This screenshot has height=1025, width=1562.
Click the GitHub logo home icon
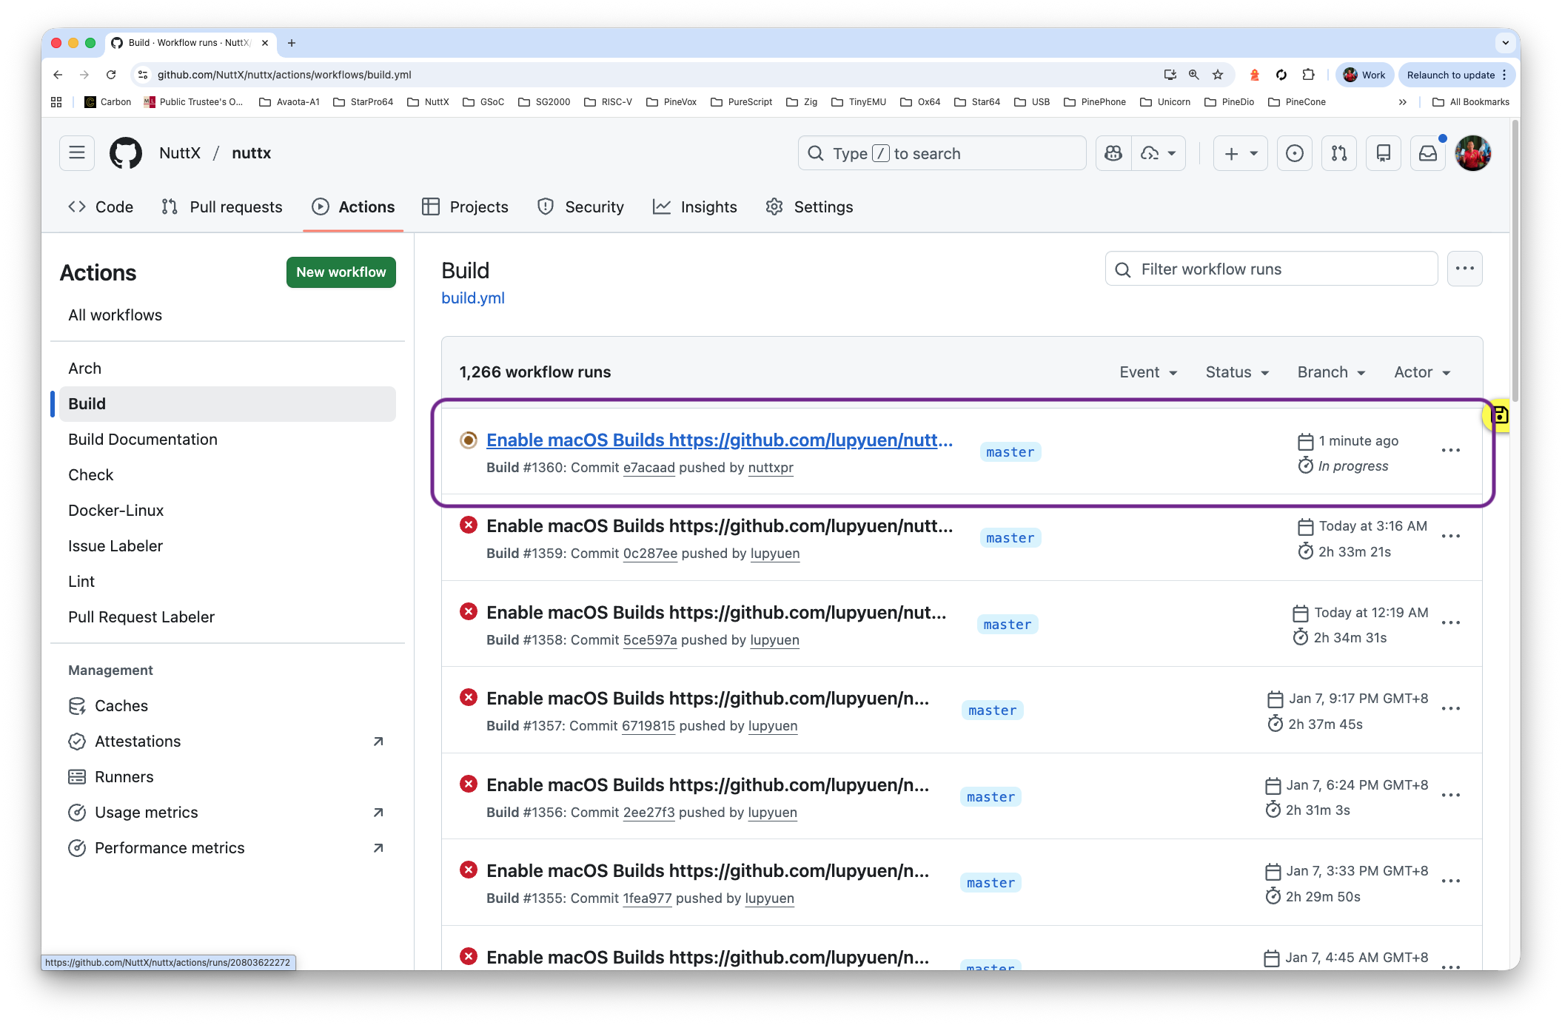[x=126, y=153]
